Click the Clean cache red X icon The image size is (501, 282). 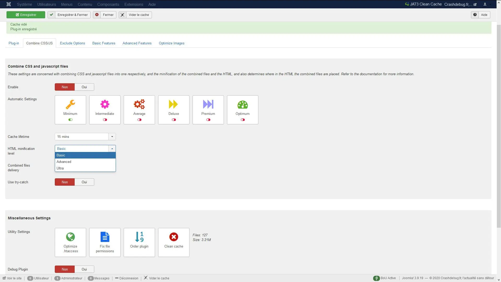(x=174, y=237)
